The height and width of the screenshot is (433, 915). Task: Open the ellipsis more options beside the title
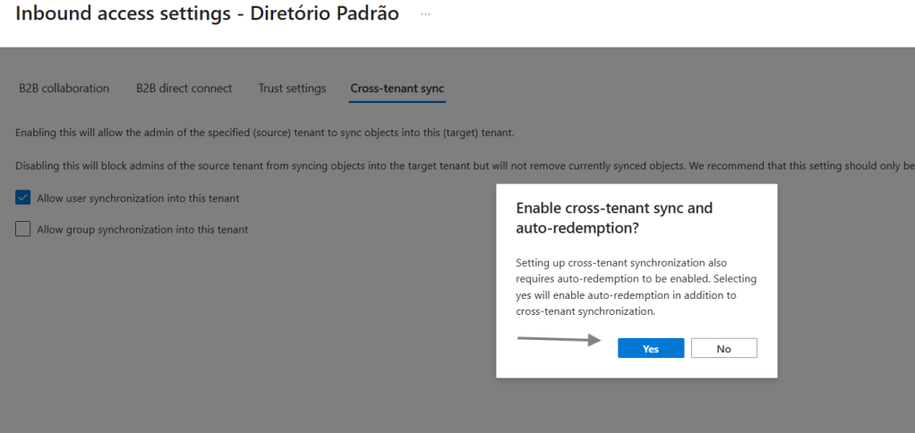(x=425, y=15)
